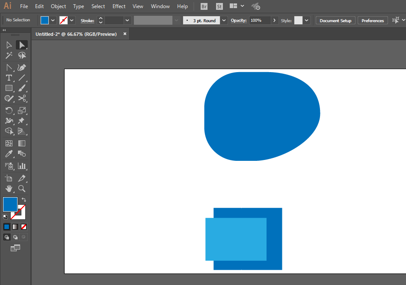Image resolution: width=406 pixels, height=285 pixels.
Task: Open the Object menu
Action: point(58,6)
